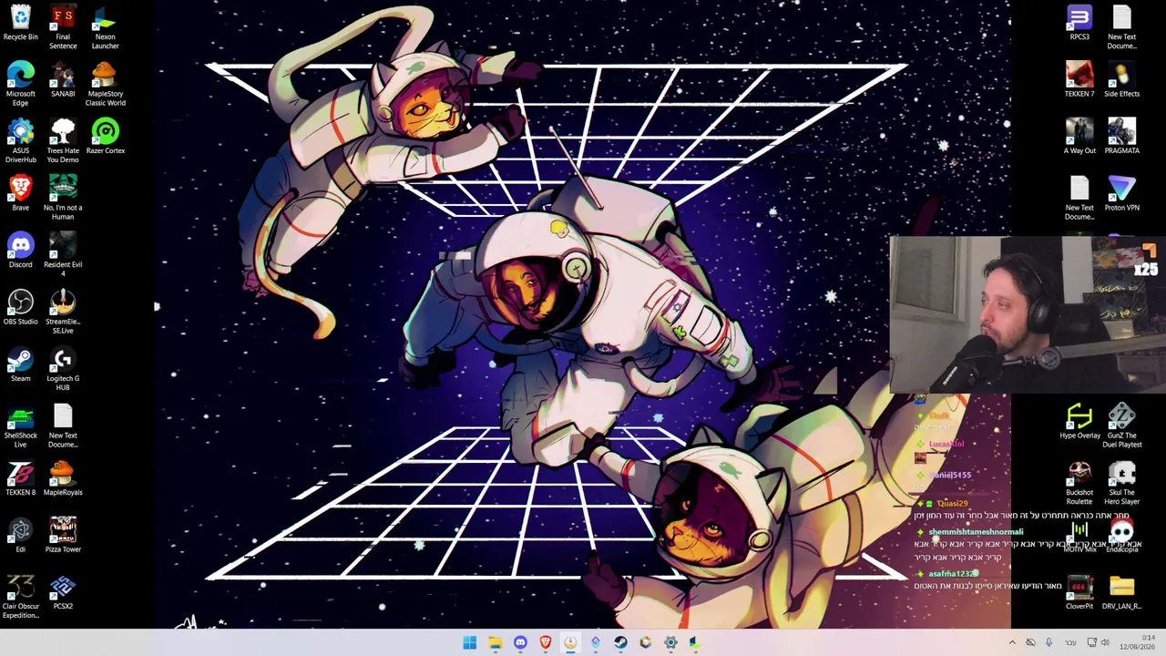Select the Final Sentence desktop shortcut
The image size is (1166, 656).
tap(63, 28)
